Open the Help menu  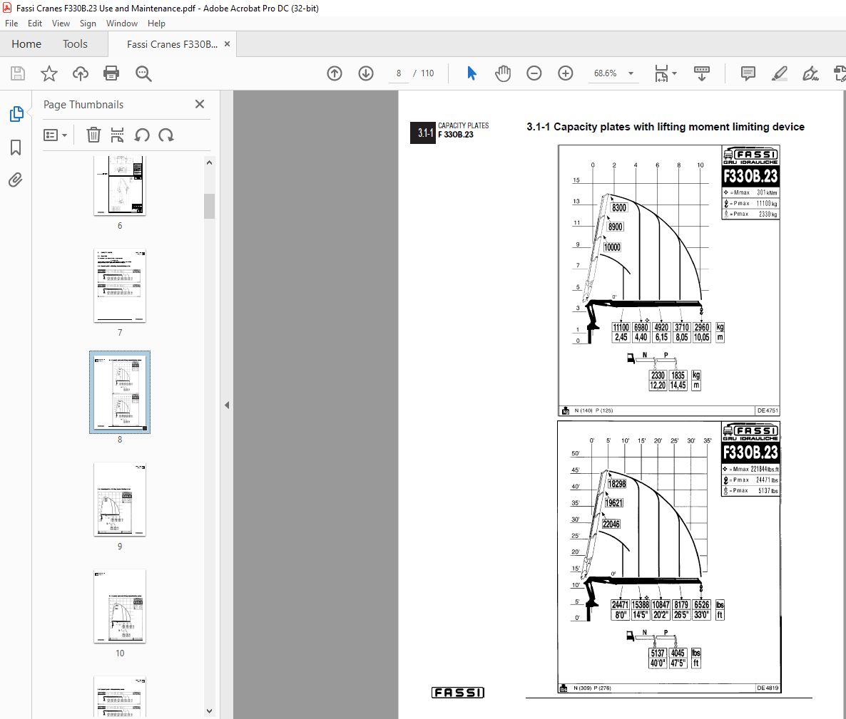click(x=156, y=24)
